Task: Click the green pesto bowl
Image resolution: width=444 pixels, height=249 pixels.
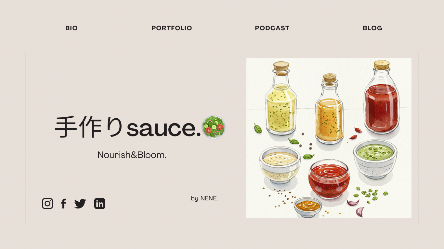Action: (x=375, y=159)
